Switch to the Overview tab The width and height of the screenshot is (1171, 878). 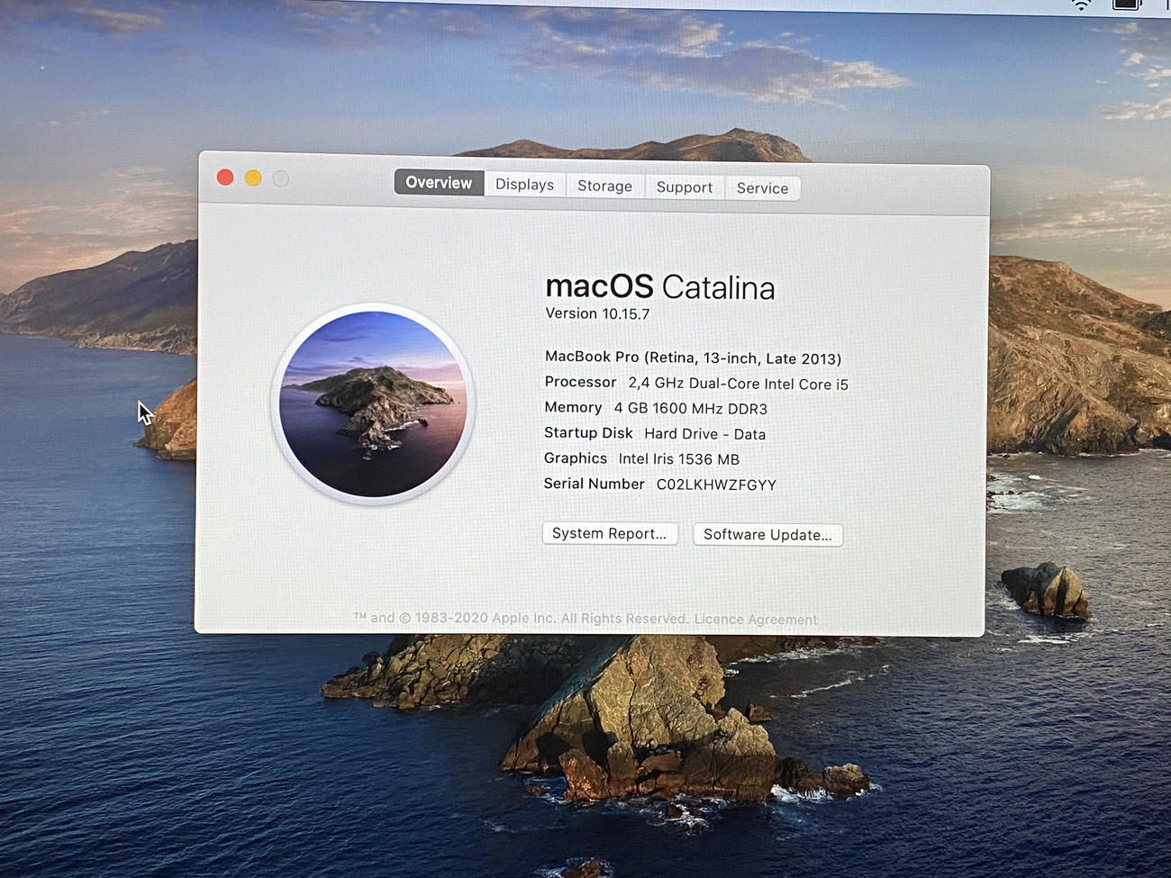(439, 183)
